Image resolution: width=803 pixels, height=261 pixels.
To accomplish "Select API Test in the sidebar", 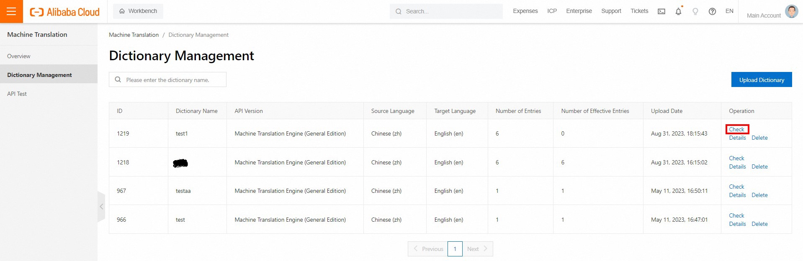I will point(17,94).
